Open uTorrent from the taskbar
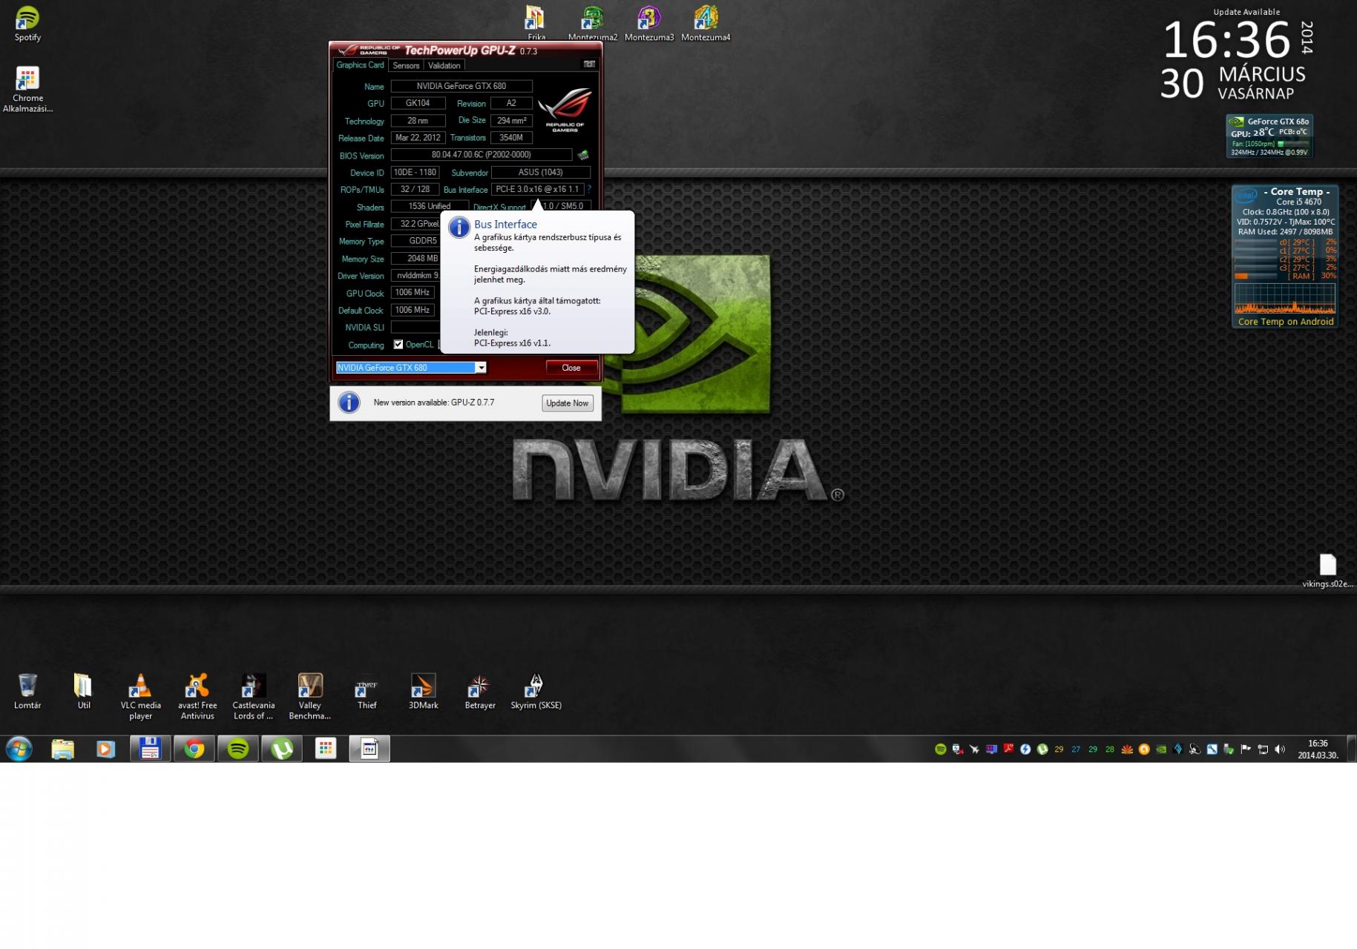 pos(282,749)
